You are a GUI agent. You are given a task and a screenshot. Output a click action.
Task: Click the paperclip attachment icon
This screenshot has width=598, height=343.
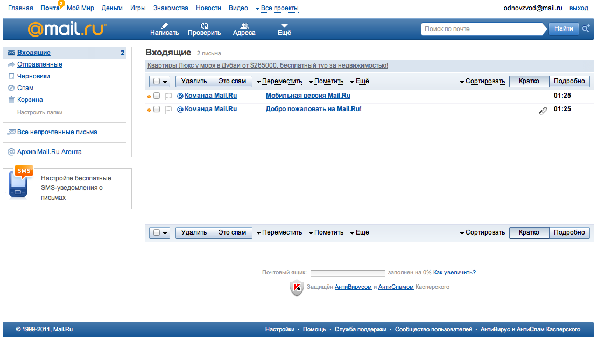coord(543,111)
